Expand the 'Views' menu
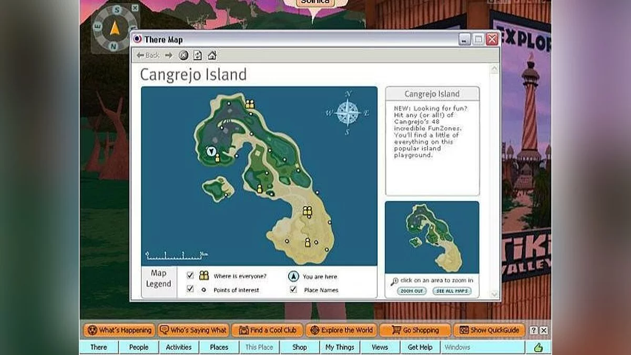Viewport: 631px width, 355px height. tap(380, 347)
